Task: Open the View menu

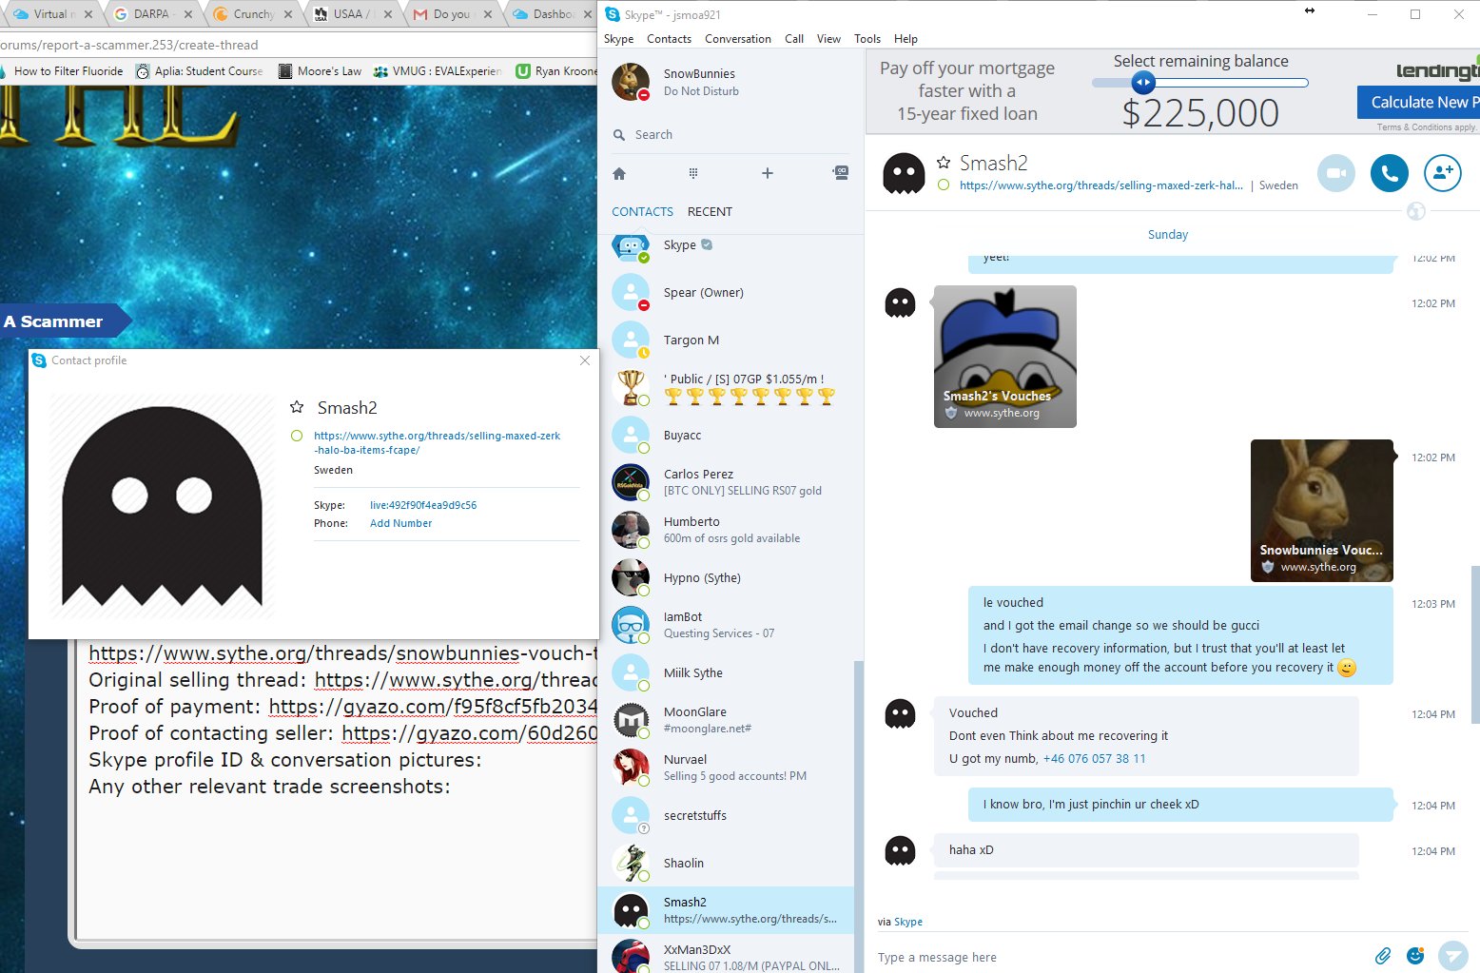Action: pyautogui.click(x=828, y=39)
